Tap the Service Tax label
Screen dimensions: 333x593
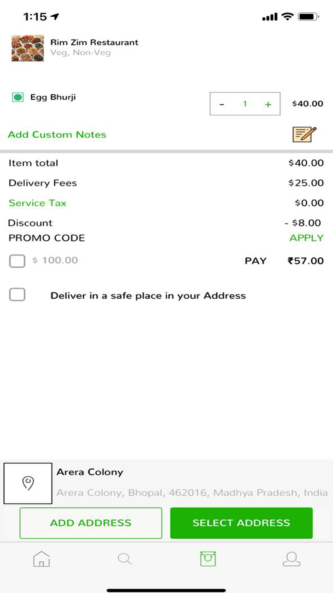(x=37, y=203)
